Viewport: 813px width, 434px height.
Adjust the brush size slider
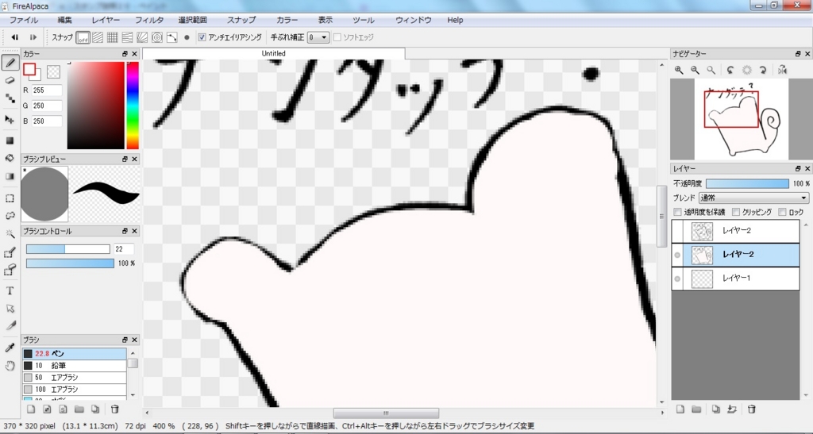[x=68, y=249]
